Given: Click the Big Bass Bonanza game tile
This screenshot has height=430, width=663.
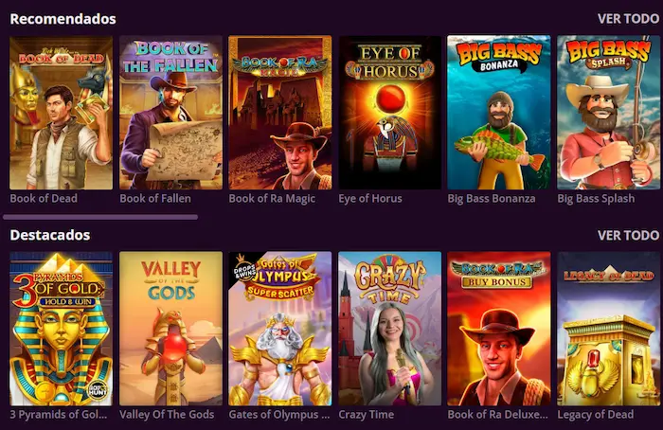Looking at the screenshot, I should [x=499, y=113].
